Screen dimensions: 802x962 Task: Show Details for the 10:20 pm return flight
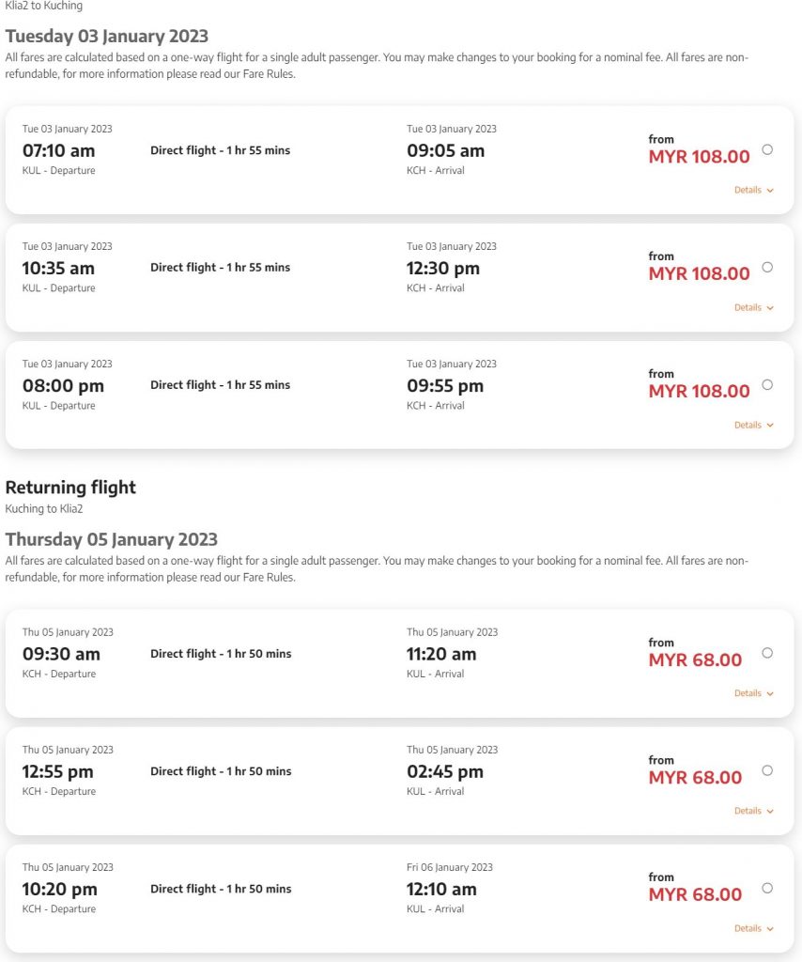click(x=753, y=928)
